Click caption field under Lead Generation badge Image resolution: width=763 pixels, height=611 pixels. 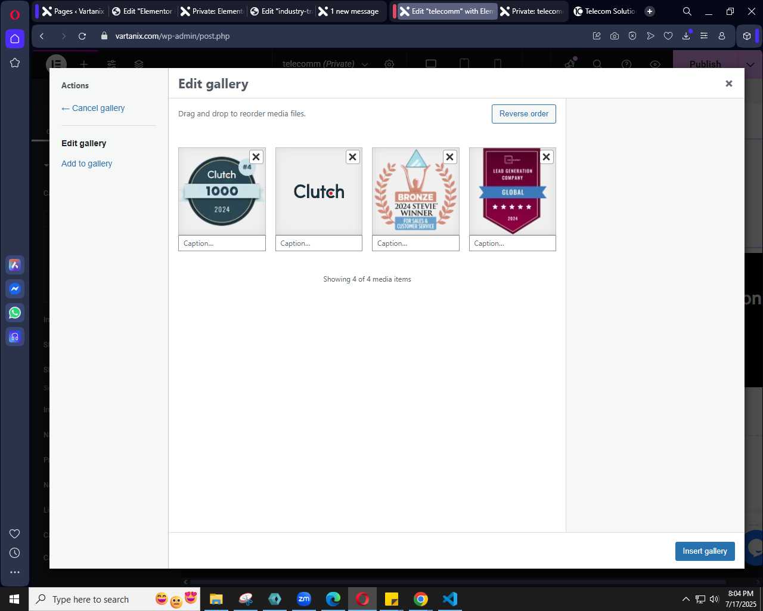(x=513, y=243)
